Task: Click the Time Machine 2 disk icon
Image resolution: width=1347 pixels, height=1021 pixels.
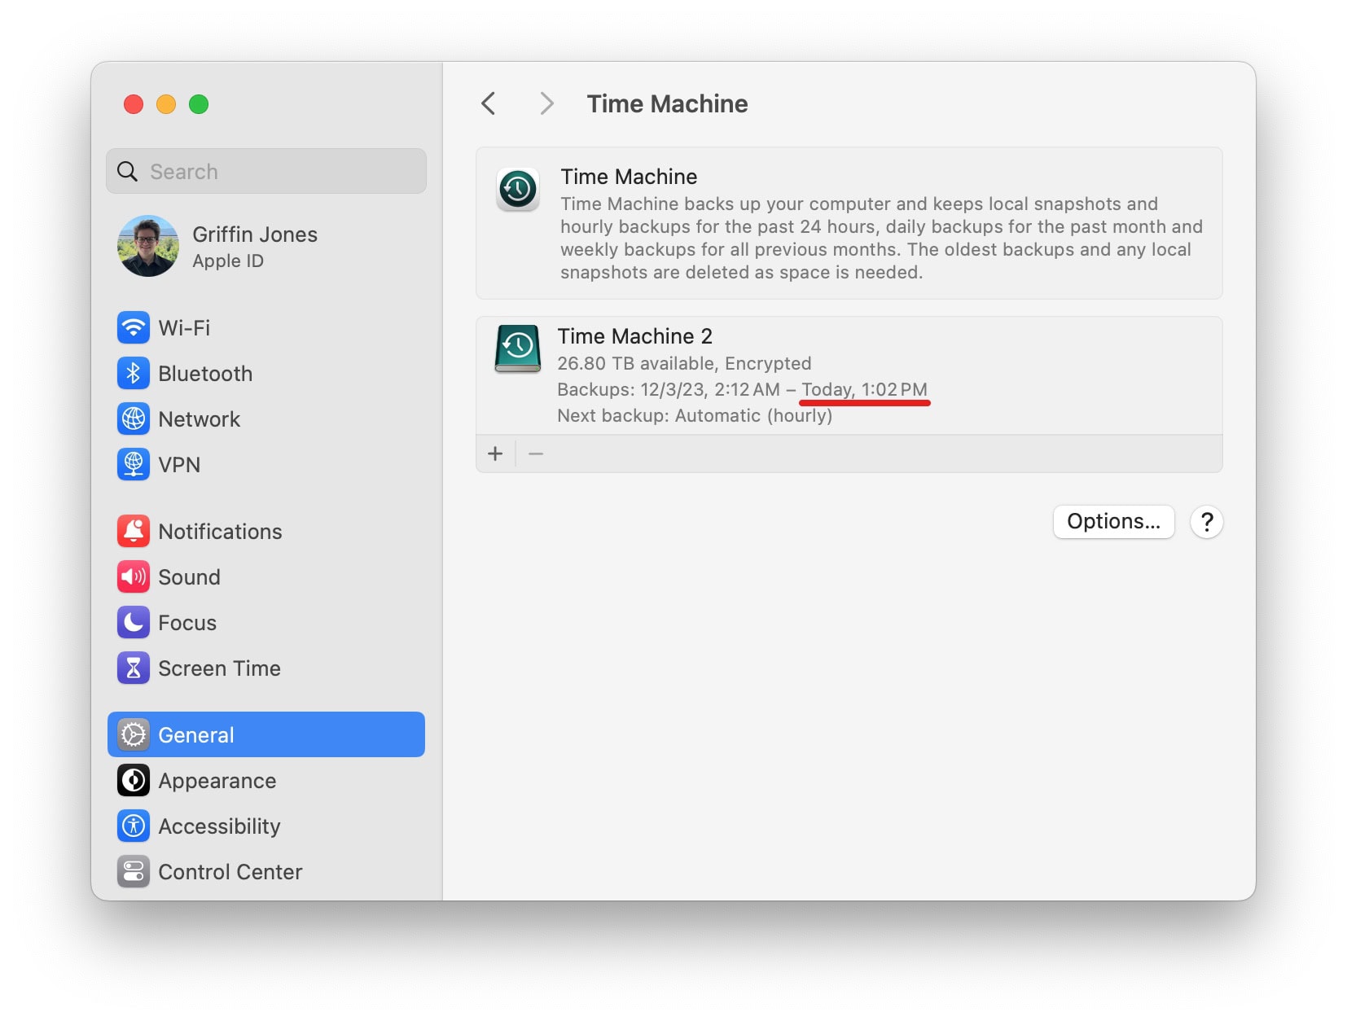Action: point(518,348)
